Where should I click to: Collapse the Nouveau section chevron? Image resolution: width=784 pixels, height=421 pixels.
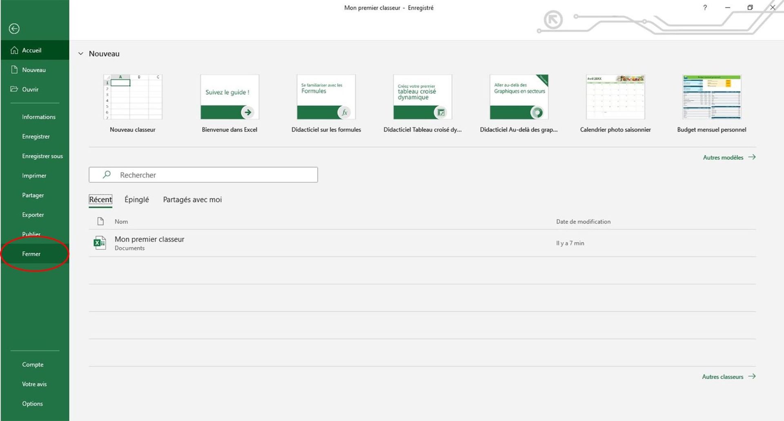tap(81, 53)
